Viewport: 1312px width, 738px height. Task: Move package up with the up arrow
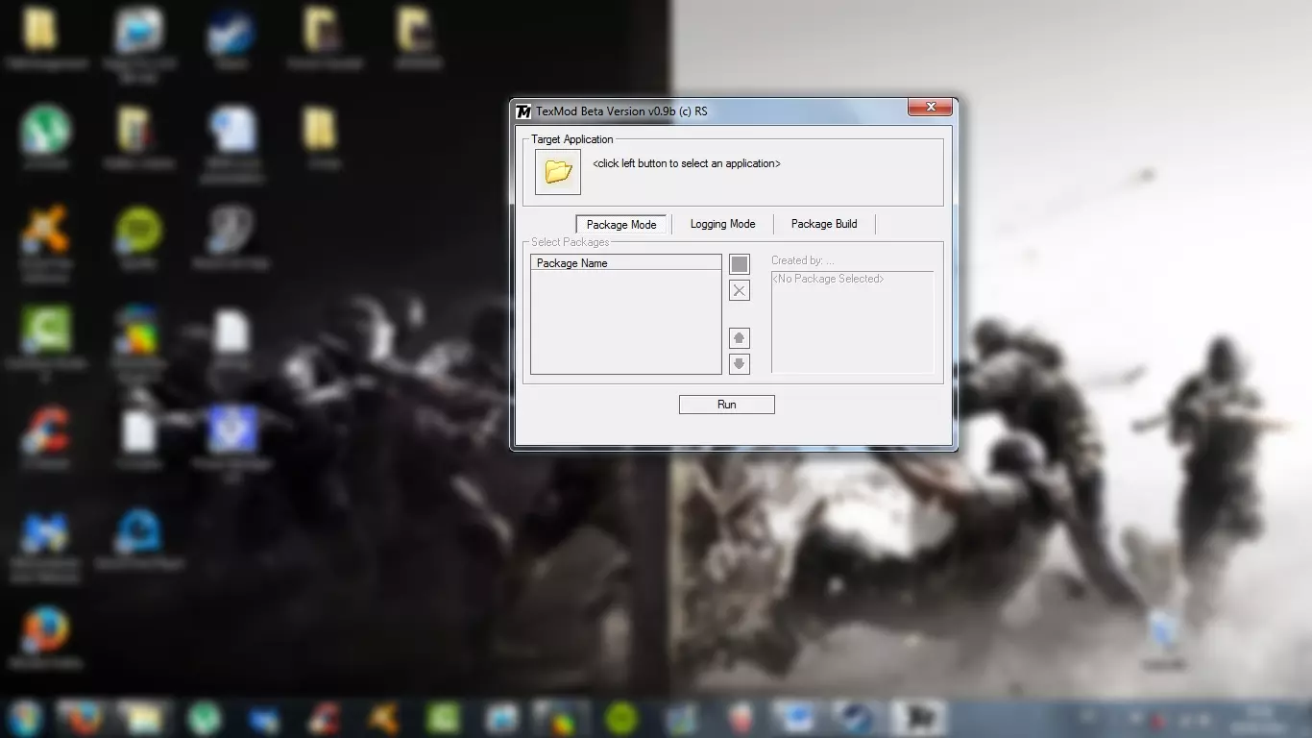click(740, 338)
